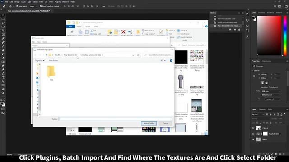Create new snapshot camera icon in History
The height and width of the screenshot is (162, 289).
235,29
